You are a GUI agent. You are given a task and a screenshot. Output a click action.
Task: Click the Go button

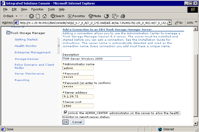179,23
